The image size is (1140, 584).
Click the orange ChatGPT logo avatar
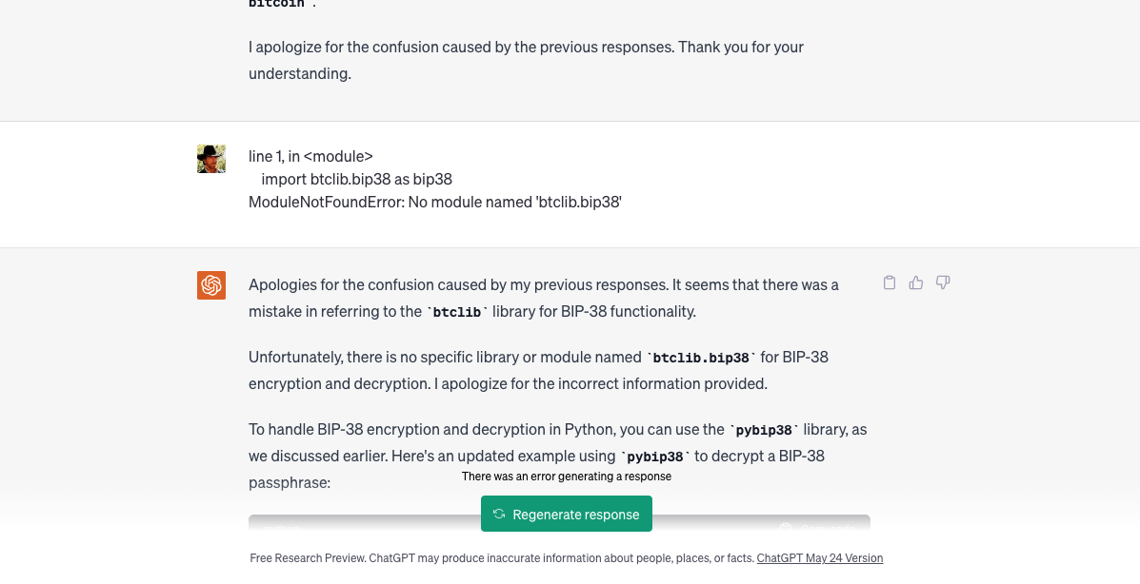point(211,285)
